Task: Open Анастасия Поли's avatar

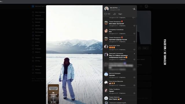Action: tap(106, 47)
